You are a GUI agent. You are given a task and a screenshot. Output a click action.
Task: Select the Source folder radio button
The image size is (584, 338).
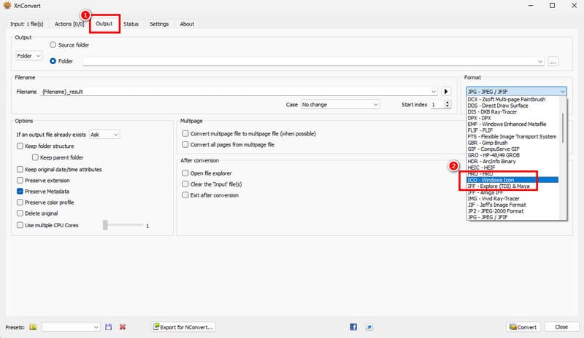pos(53,45)
